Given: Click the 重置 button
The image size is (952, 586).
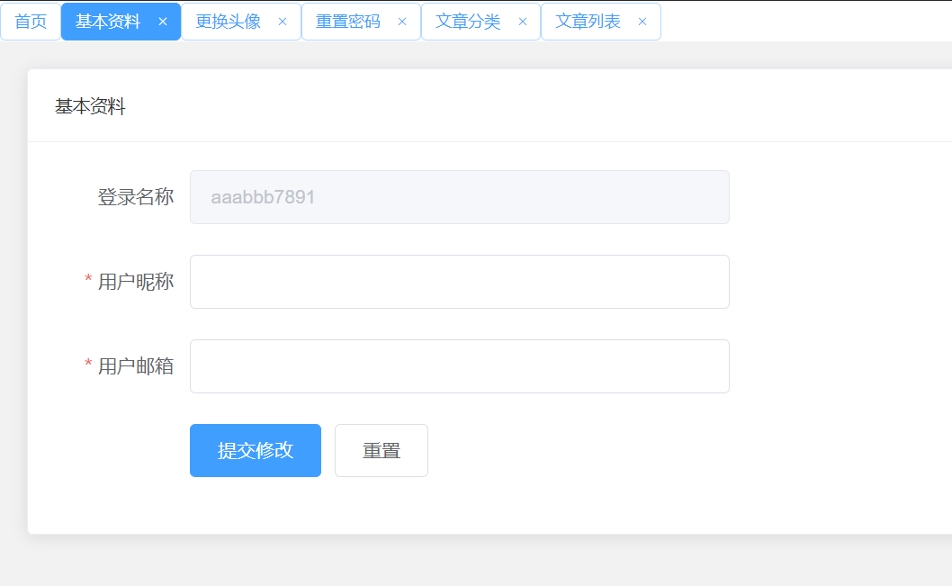Looking at the screenshot, I should pos(382,451).
